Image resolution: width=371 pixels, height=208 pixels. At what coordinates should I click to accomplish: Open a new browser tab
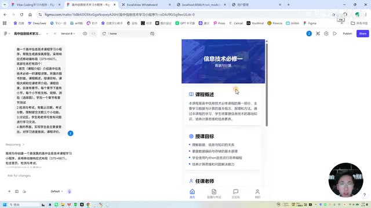[x=289, y=5]
